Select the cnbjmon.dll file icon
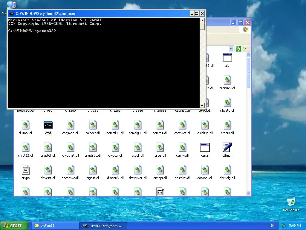The image size is (306, 230). [71, 125]
